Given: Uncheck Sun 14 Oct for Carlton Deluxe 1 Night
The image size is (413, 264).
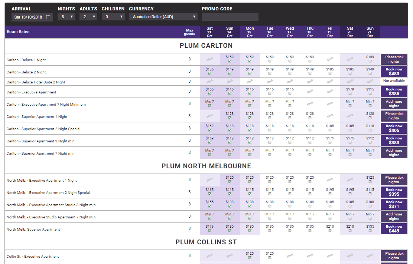Looking at the screenshot, I should point(230,62).
